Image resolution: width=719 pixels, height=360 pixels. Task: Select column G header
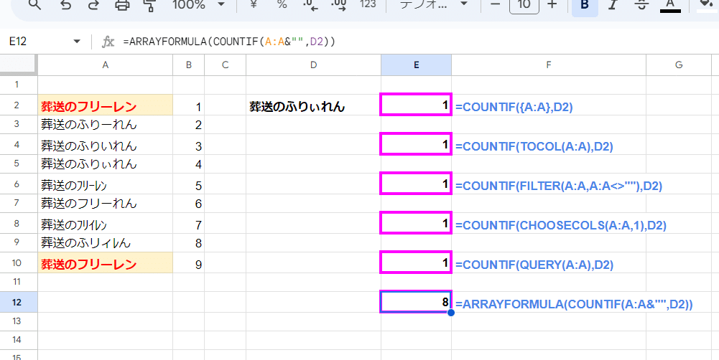click(x=679, y=65)
